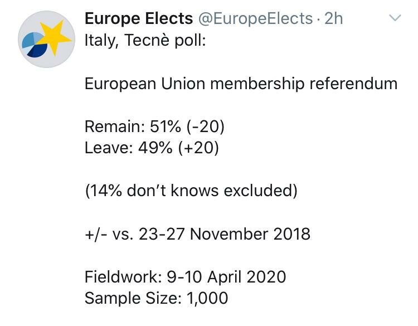Click the 51% remain figure
The height and width of the screenshot is (326, 418).
(x=166, y=126)
